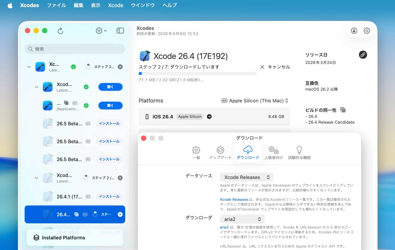Screen dimensions: 395x250
Task: Cancel download in highlighted 26.4 row
Action: tap(120, 215)
